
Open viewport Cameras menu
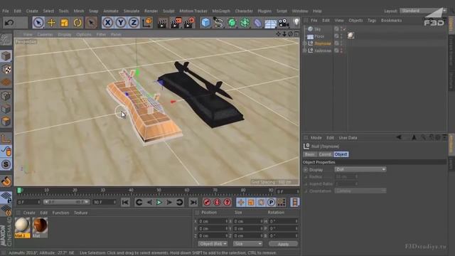pos(45,34)
